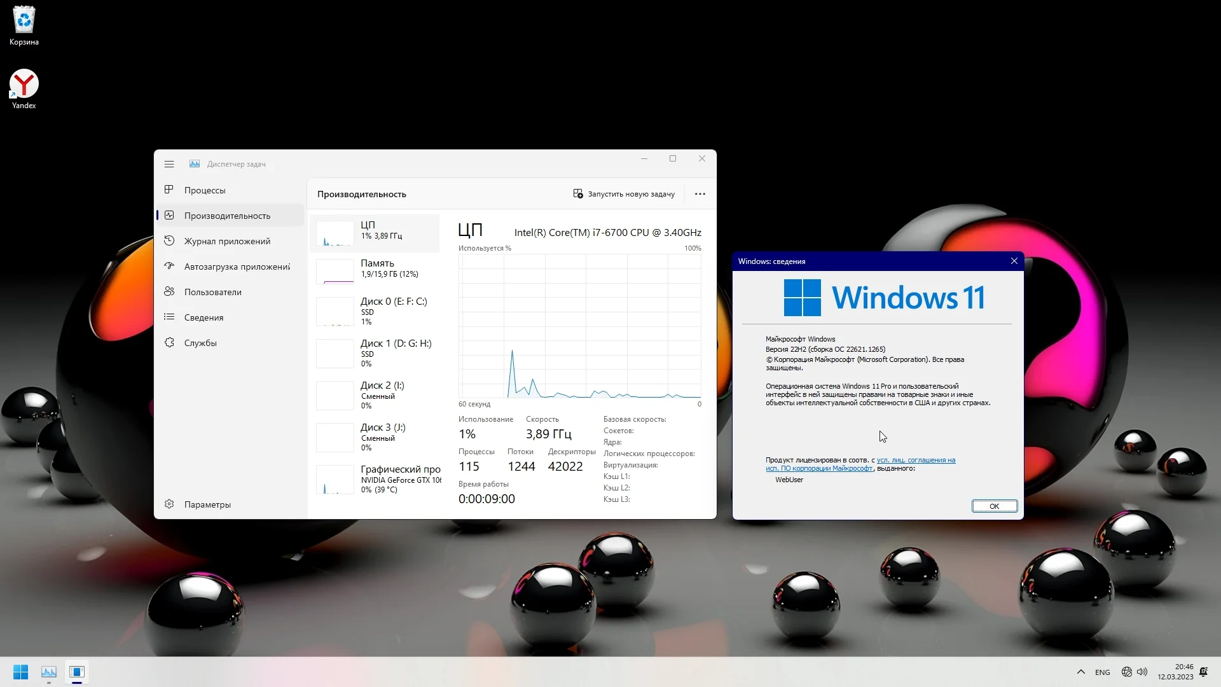The width and height of the screenshot is (1221, 687).
Task: Open the Windows Start menu
Action: point(20,672)
